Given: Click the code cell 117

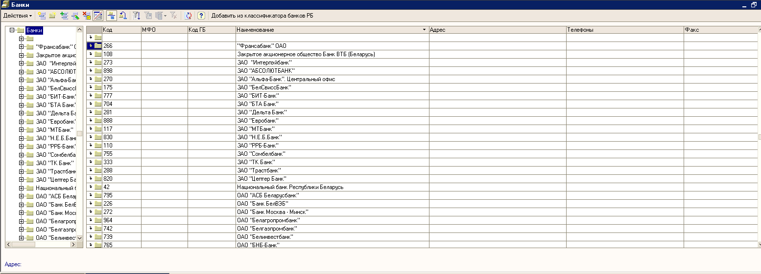Looking at the screenshot, I should 121,129.
